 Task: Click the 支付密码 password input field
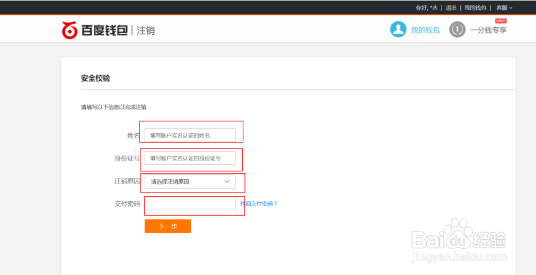(190, 204)
